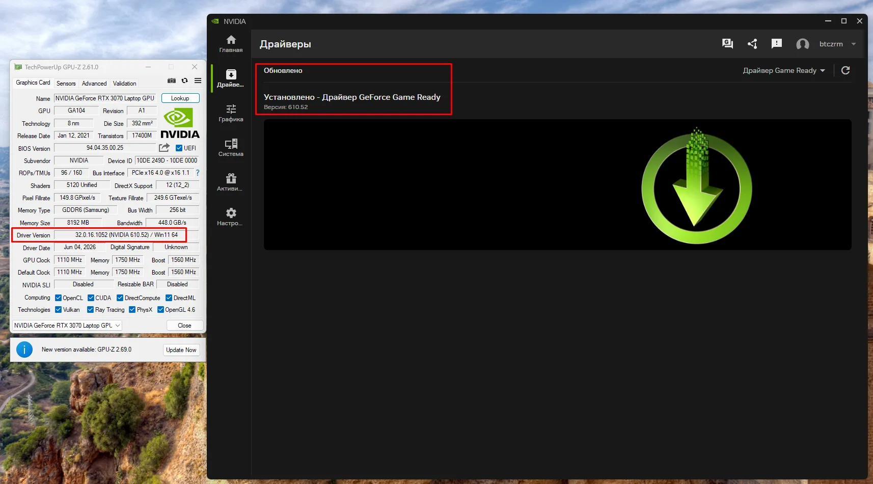
Task: Click the Digital Signature value Unknown
Action: click(176, 247)
